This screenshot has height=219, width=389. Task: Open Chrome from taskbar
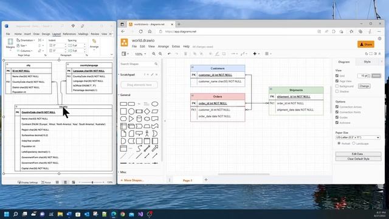[123, 214]
